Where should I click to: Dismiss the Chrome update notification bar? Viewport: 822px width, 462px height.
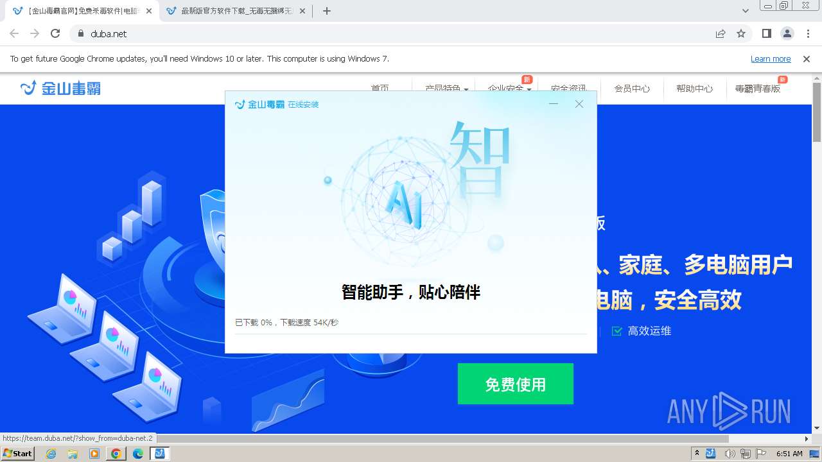807,58
